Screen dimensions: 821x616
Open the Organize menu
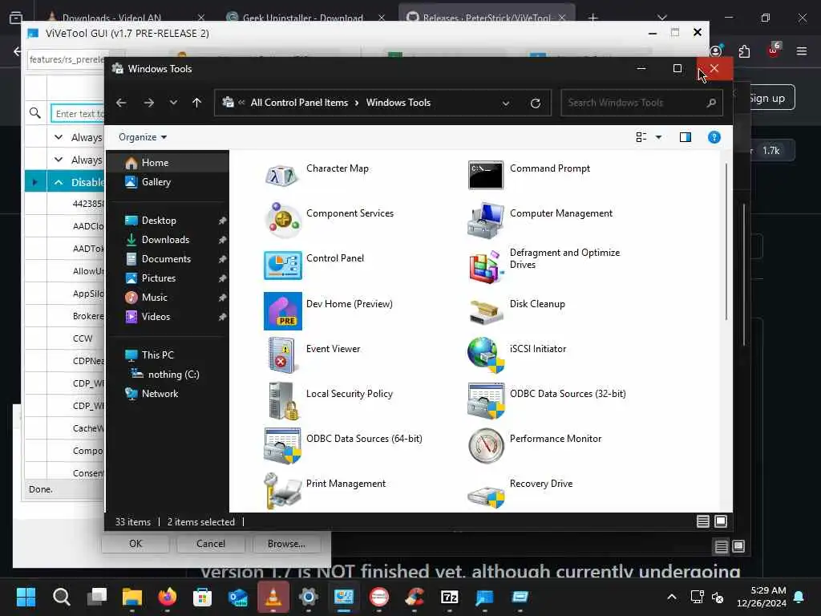[x=143, y=137]
